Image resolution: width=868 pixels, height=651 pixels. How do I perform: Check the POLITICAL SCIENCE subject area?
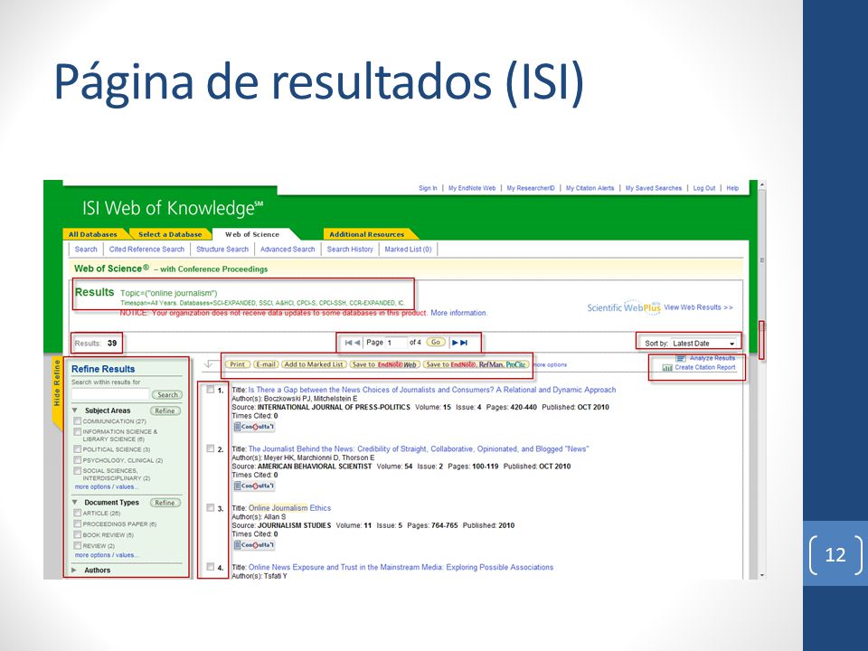click(78, 449)
